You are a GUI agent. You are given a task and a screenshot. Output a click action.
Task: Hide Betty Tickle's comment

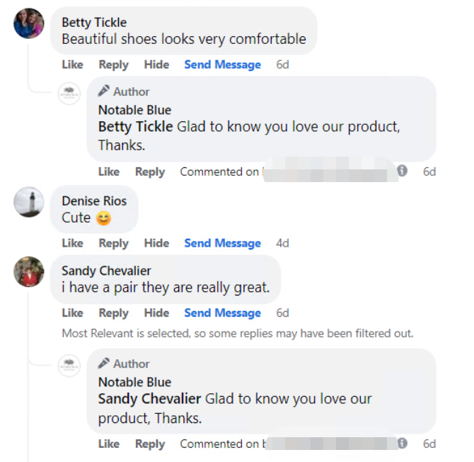point(156,64)
